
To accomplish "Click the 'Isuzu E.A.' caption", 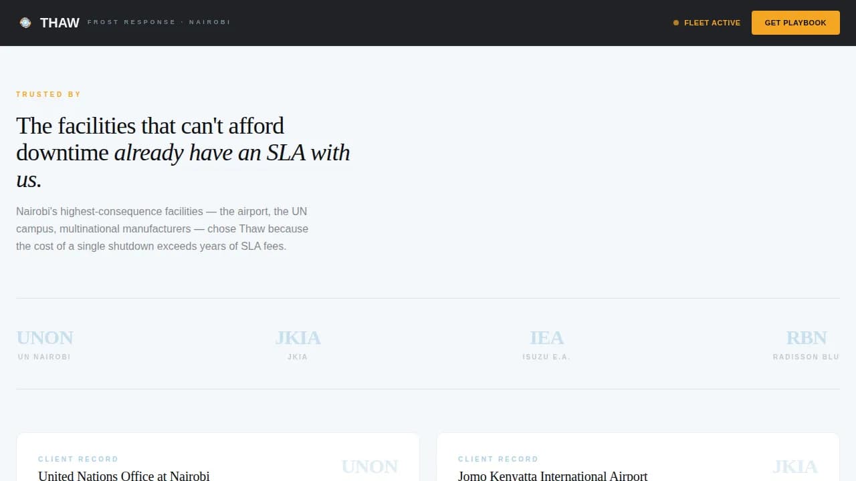I will tap(546, 357).
